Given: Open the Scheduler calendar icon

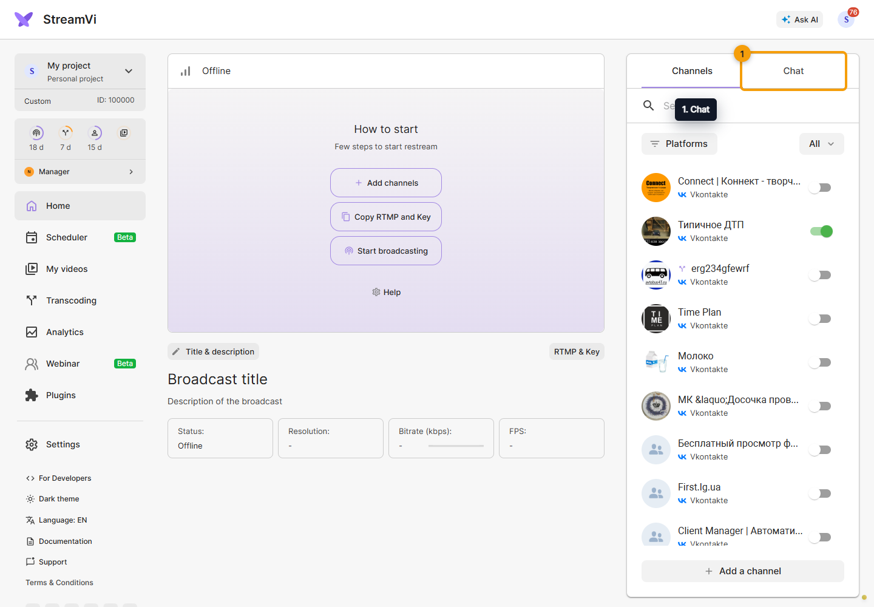Looking at the screenshot, I should [32, 237].
